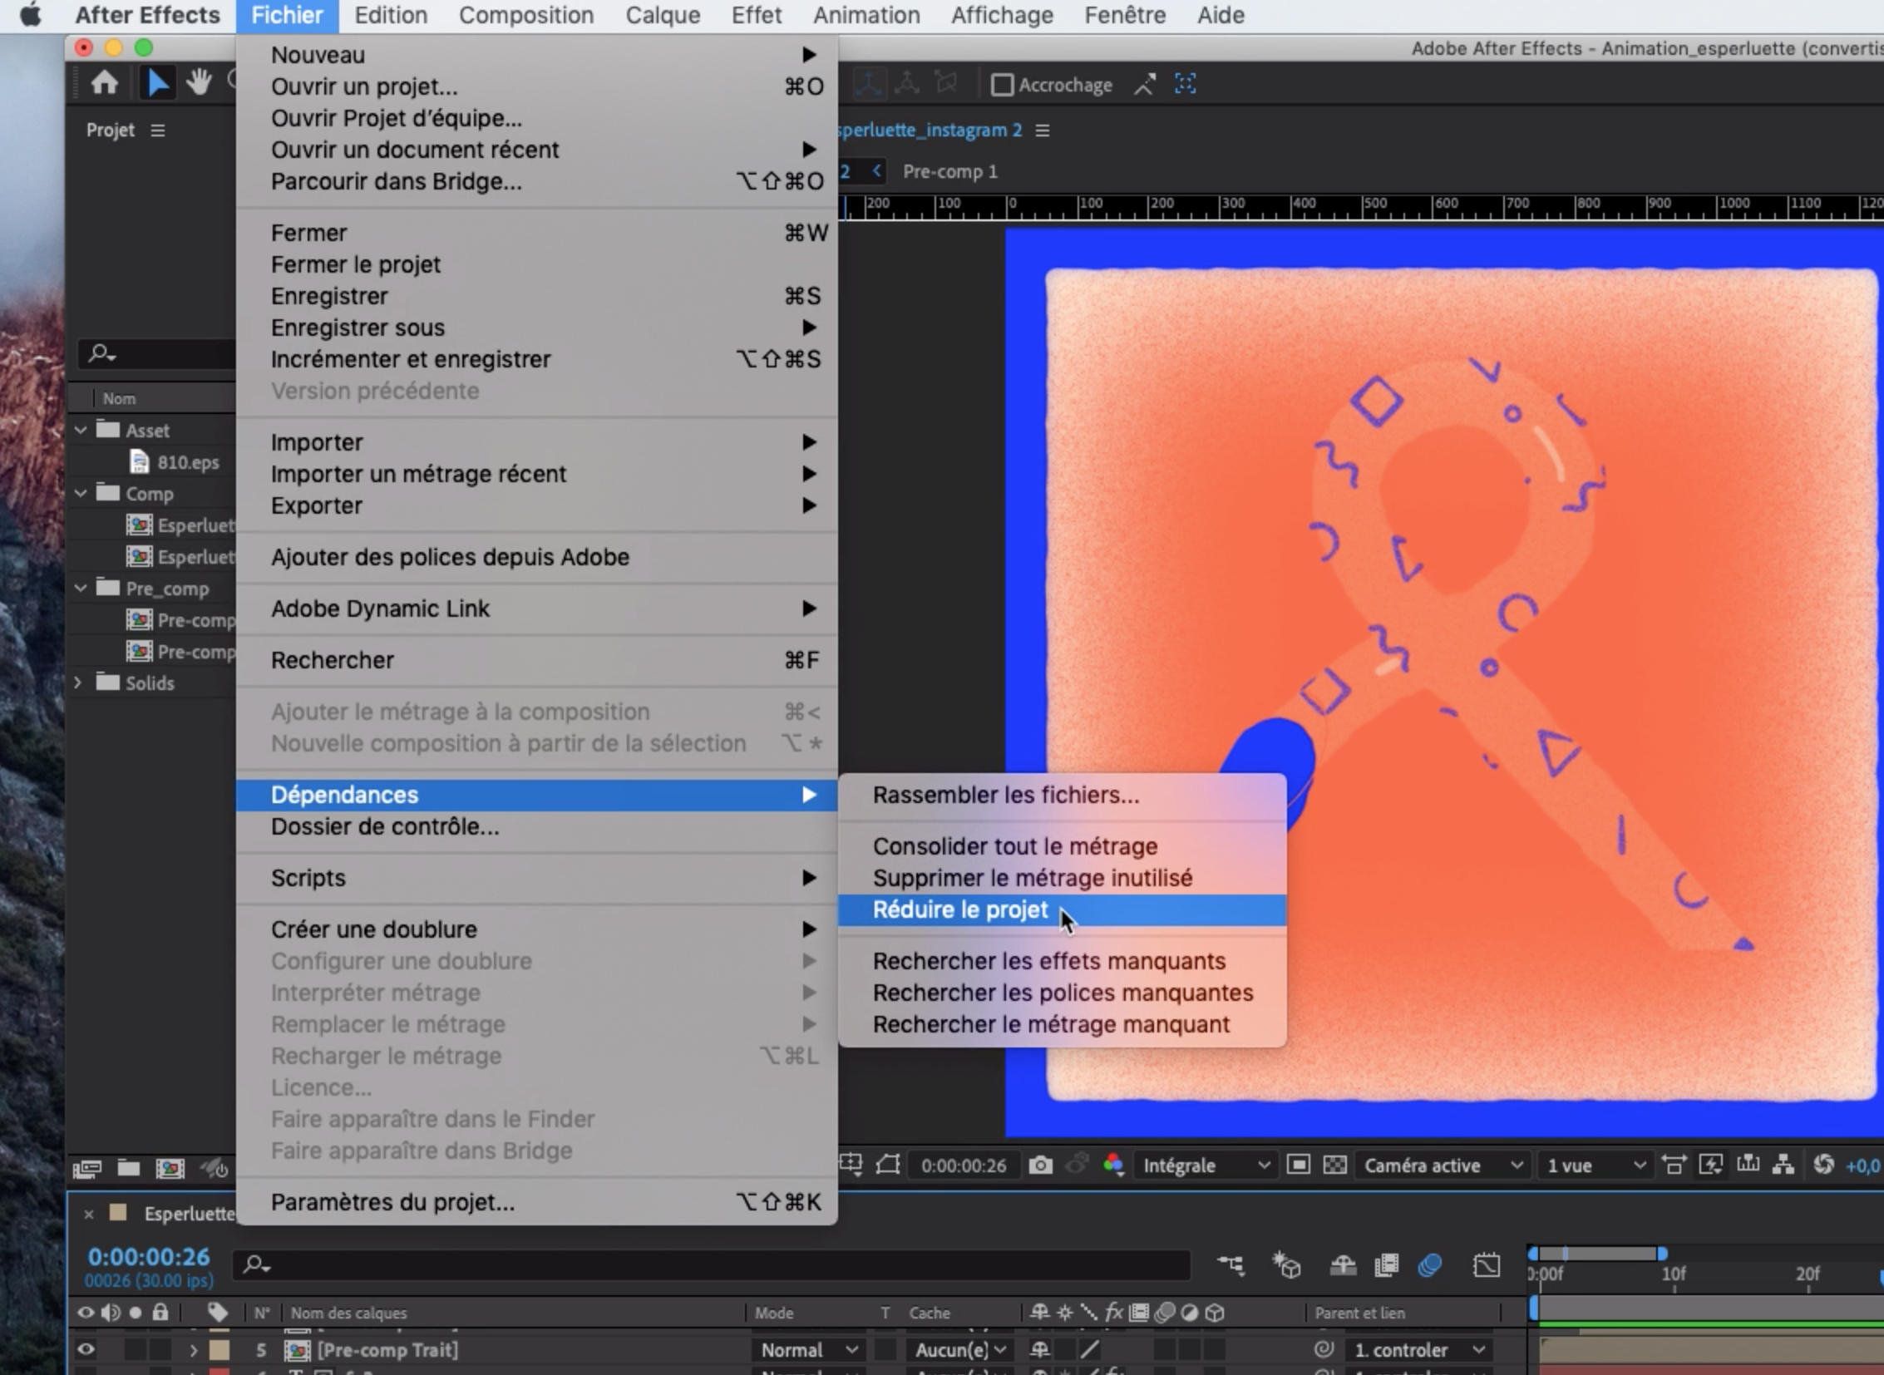Screen dimensions: 1884x1375
Task: Hide the Pre-comp Trait layer eye
Action: click(86, 1349)
